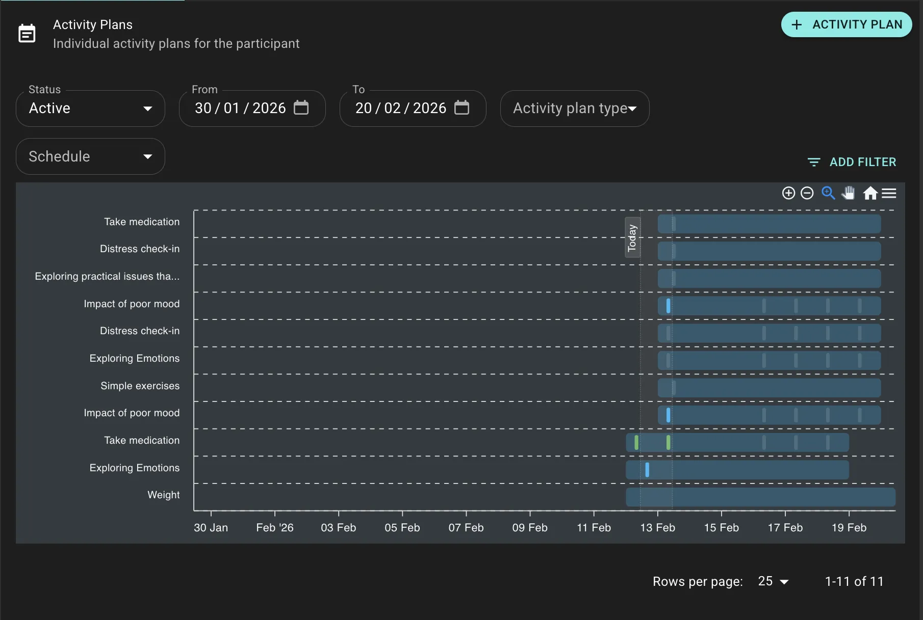923x620 pixels.
Task: Open the Schedule view dropdown
Action: click(90, 156)
